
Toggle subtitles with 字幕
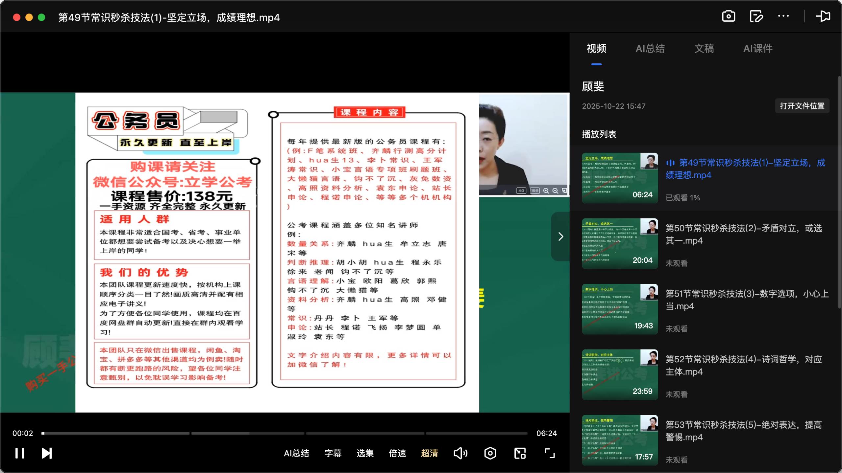click(333, 453)
